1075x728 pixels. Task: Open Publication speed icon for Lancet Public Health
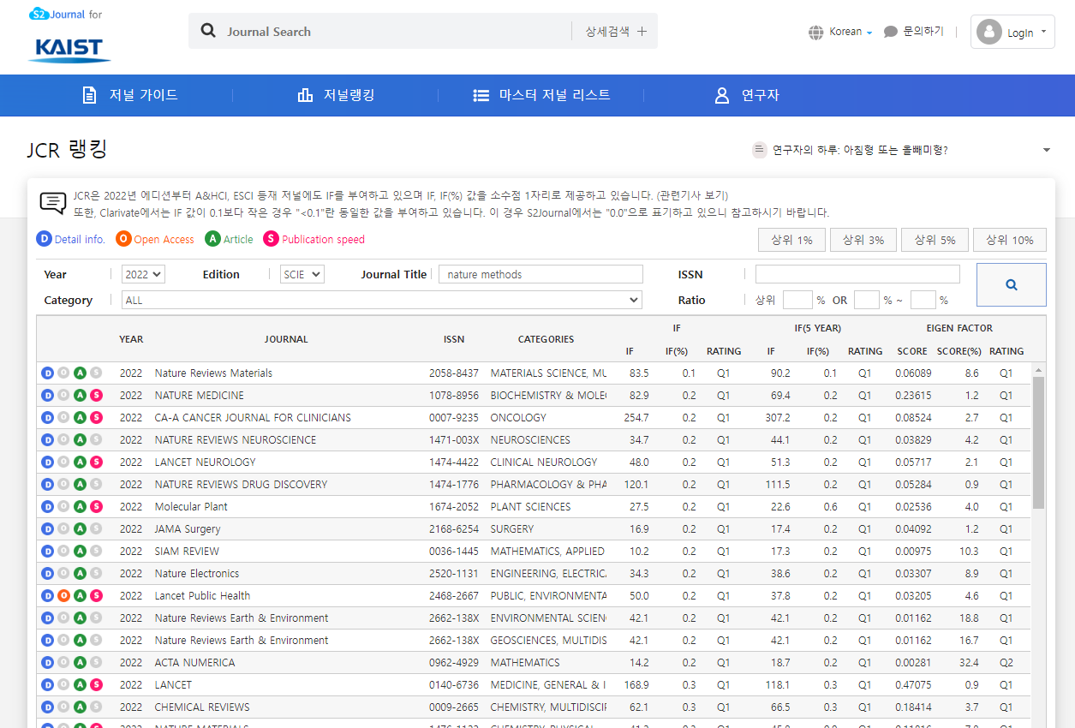click(x=96, y=596)
